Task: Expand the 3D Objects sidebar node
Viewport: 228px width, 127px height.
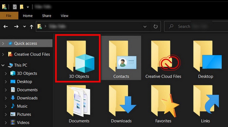Action: [x=6, y=74]
